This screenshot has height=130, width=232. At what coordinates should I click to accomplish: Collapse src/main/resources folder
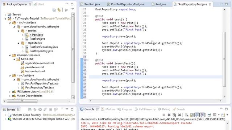(10, 55)
